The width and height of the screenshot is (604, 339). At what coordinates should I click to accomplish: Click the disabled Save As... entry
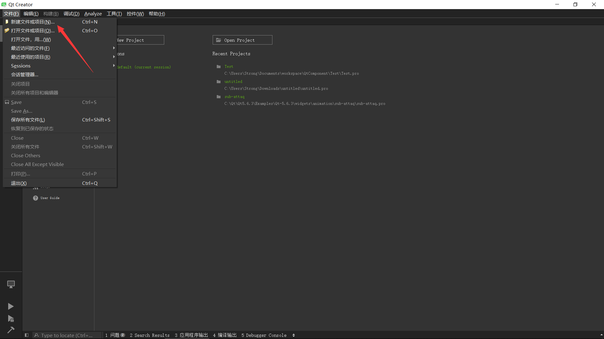click(60, 111)
